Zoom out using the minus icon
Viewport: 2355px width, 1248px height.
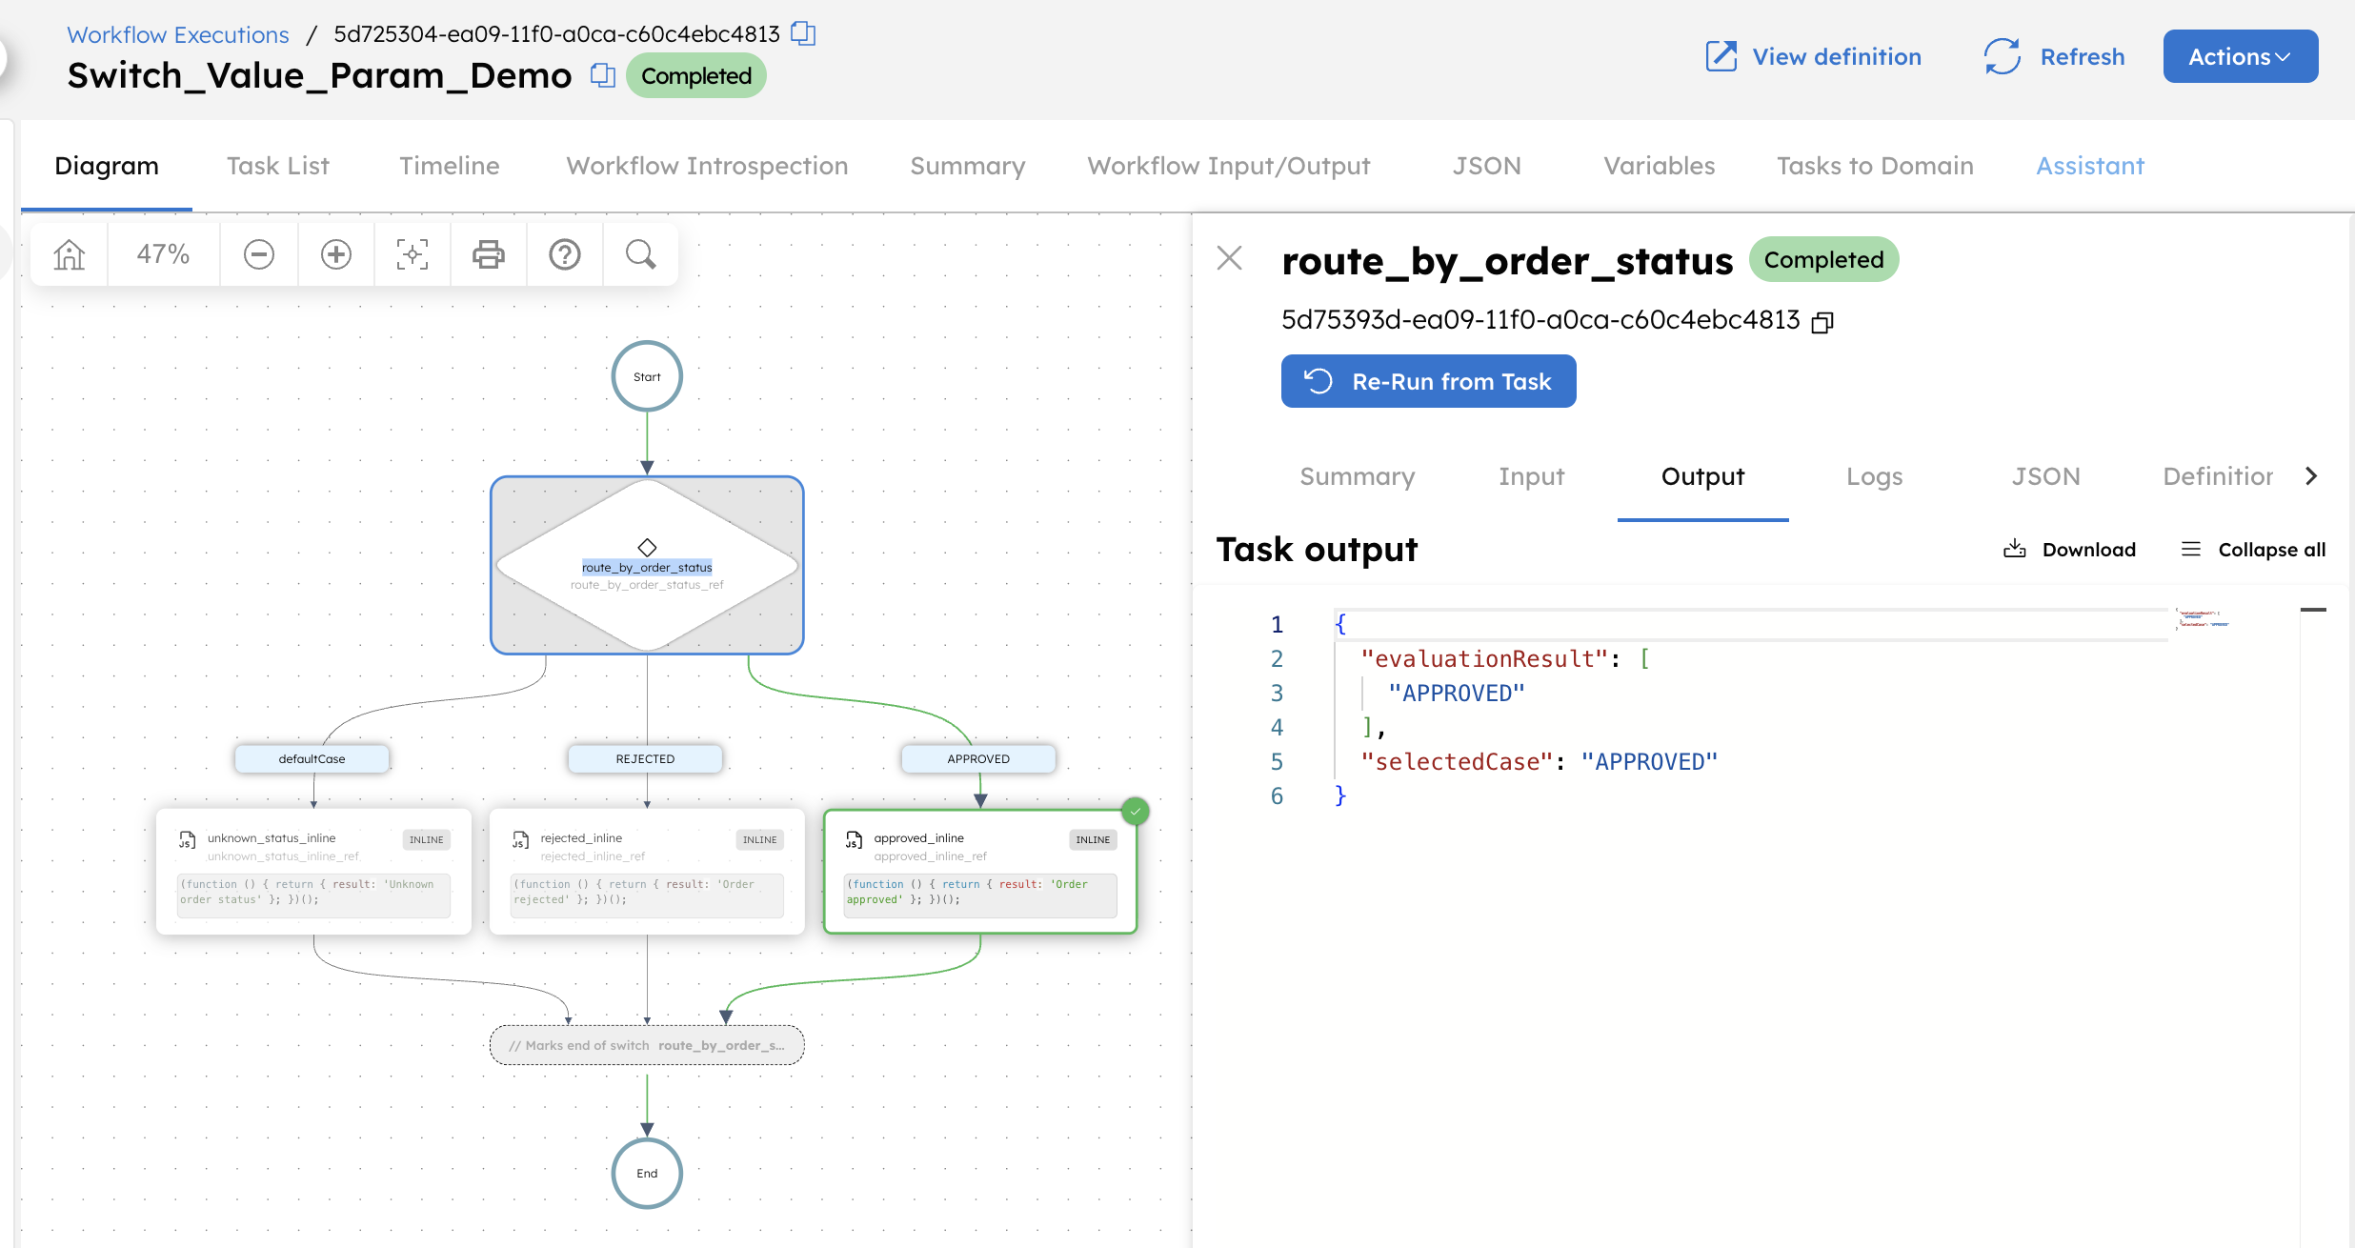258,253
